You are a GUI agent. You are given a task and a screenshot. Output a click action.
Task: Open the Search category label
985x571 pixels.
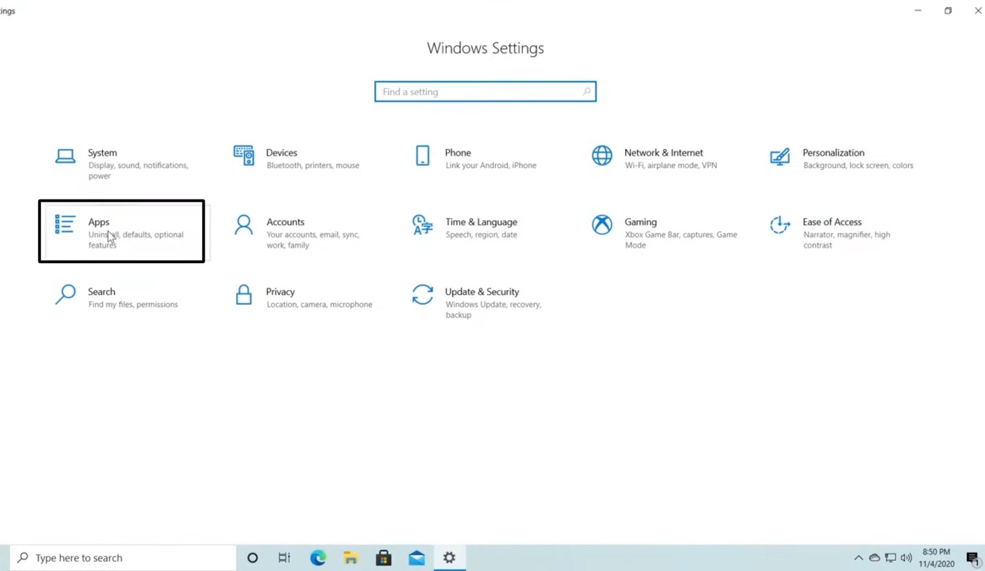[x=101, y=291]
